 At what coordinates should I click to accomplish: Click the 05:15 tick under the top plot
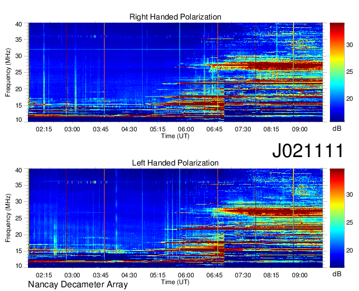coord(157,129)
